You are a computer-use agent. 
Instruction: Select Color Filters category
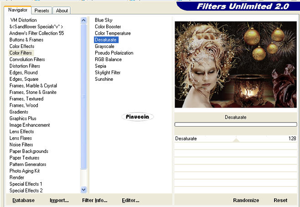click(x=21, y=53)
